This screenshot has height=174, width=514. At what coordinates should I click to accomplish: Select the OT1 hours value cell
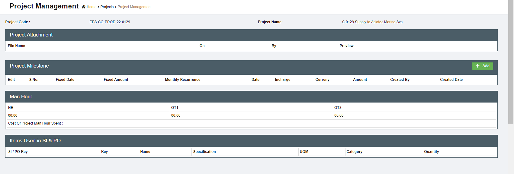176,115
